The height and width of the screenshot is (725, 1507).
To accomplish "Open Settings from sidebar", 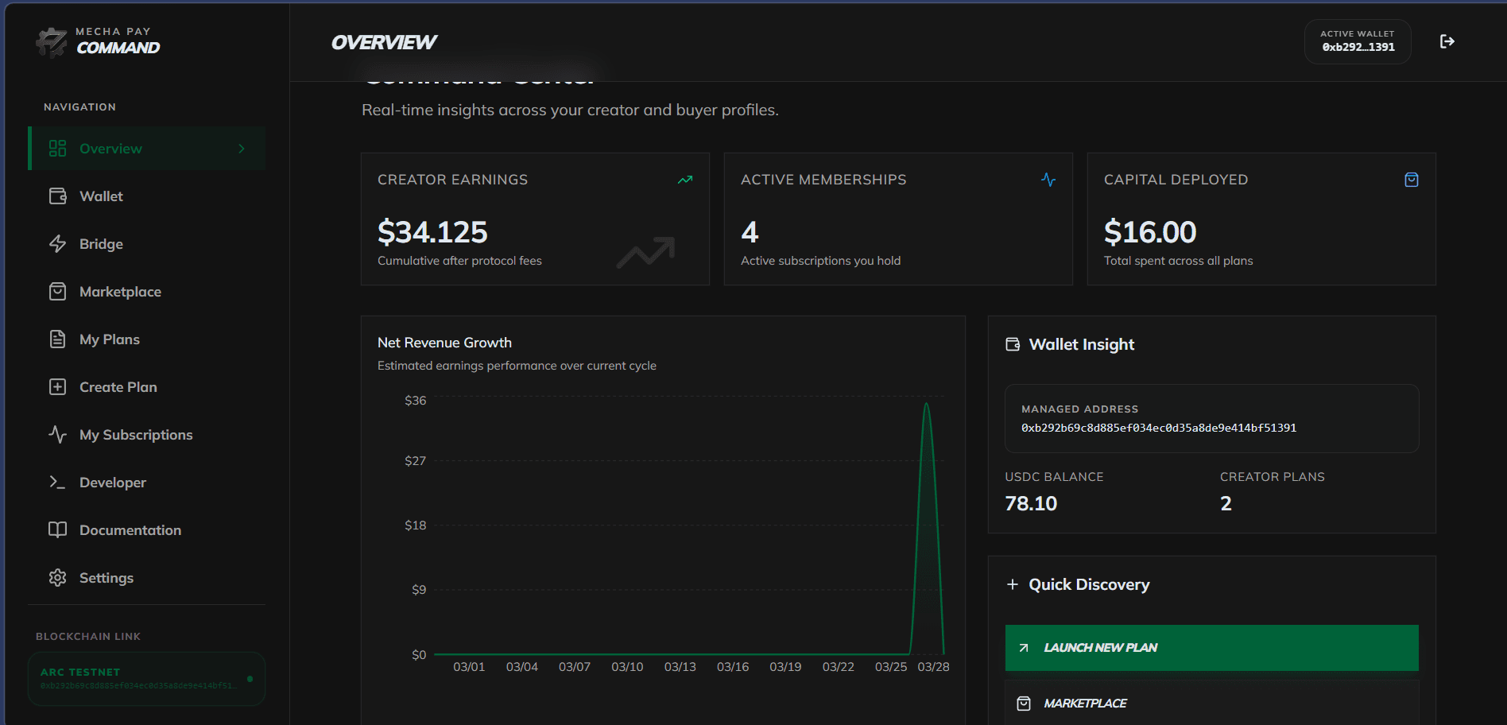I will coord(147,578).
